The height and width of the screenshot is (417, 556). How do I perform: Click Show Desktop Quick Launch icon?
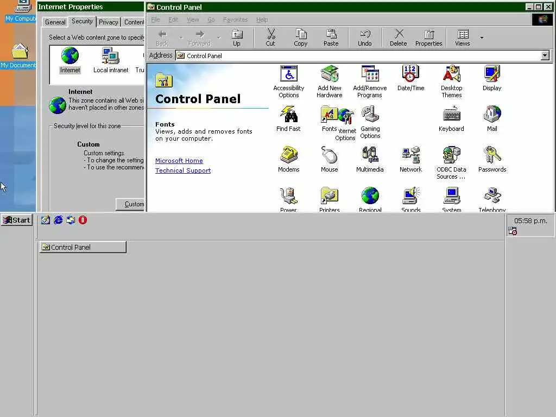46,220
